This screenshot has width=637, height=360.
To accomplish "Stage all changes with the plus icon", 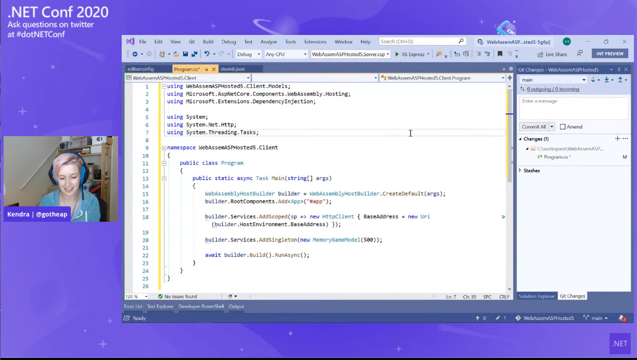I will coord(617,139).
